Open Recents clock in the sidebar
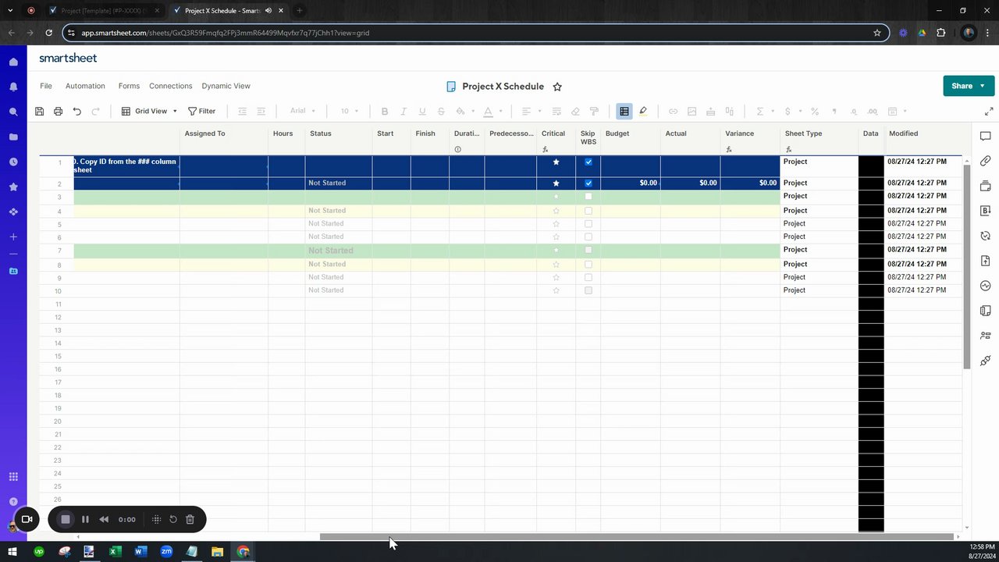 coord(13,162)
